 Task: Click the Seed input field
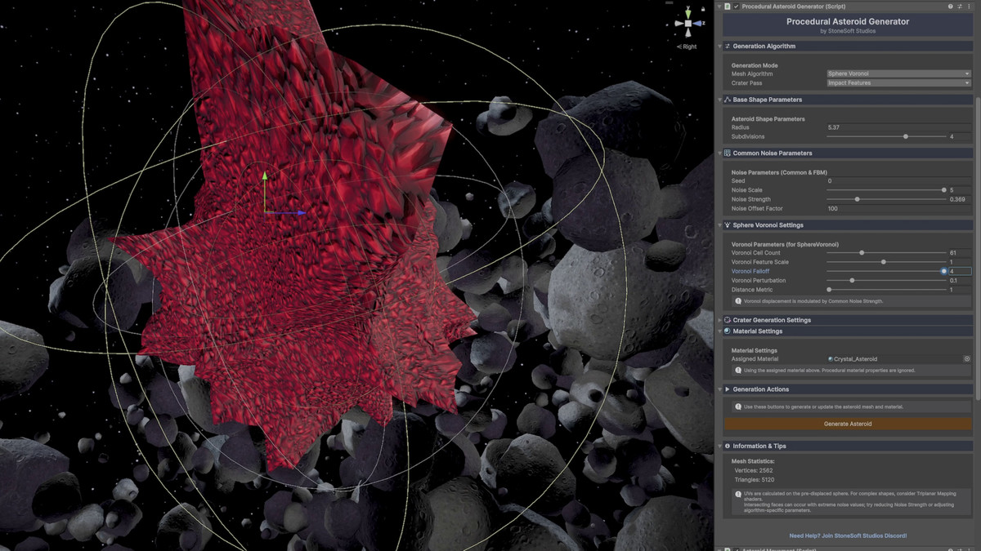898,181
